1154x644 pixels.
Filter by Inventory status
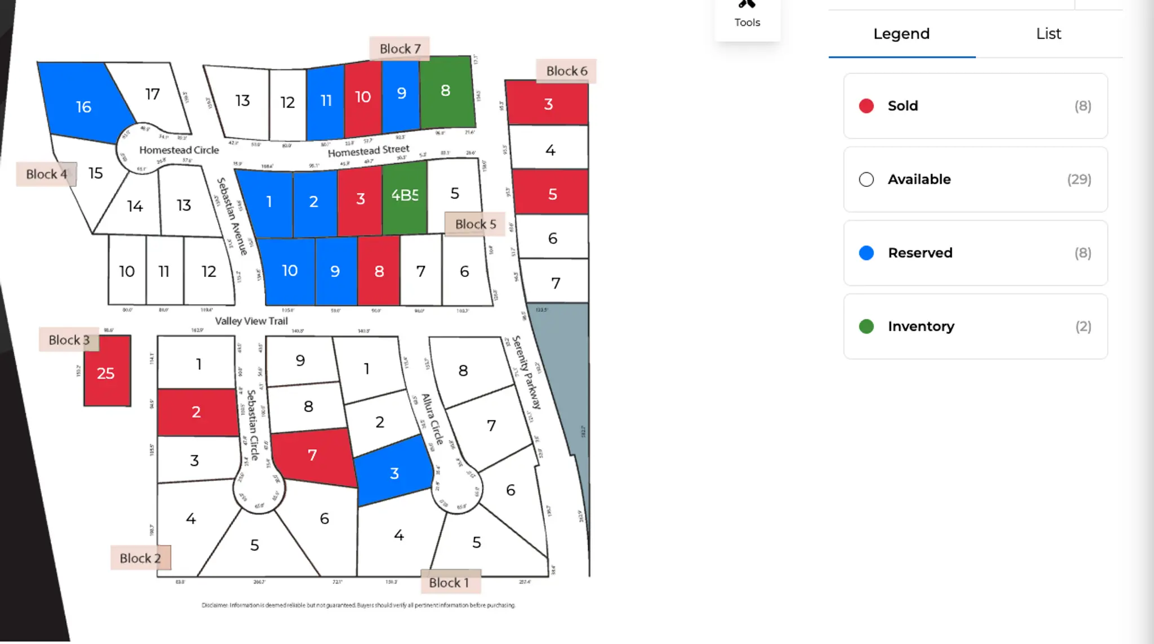975,327
